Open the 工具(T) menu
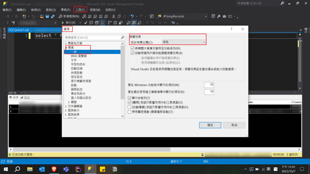The image size is (310, 174). coord(80,10)
